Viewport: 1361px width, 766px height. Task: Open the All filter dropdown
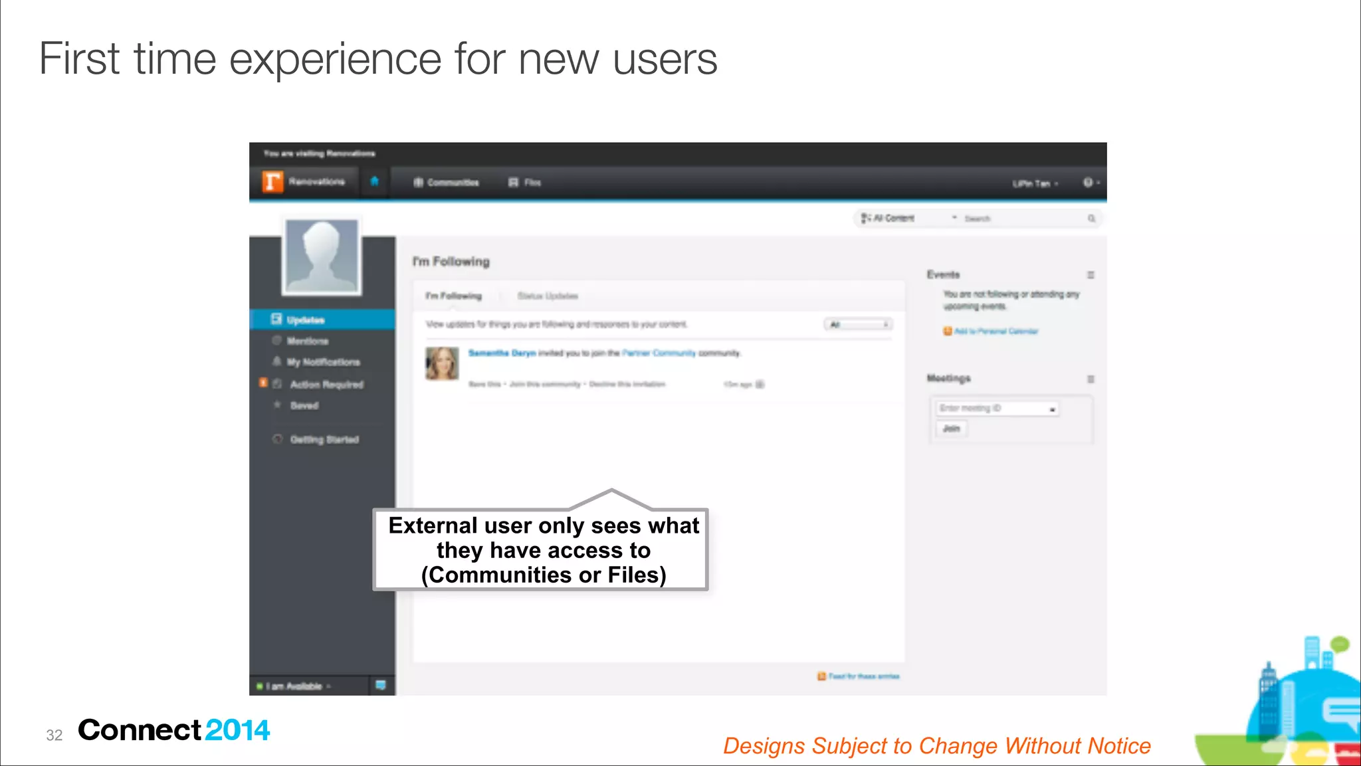(858, 324)
